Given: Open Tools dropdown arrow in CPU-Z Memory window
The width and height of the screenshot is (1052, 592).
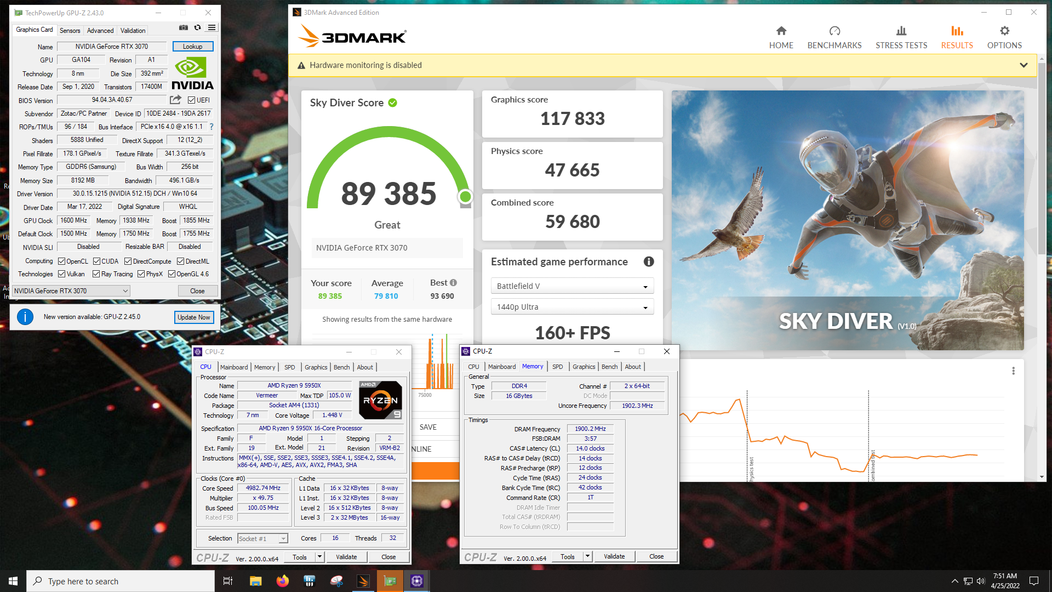Looking at the screenshot, I should point(587,556).
